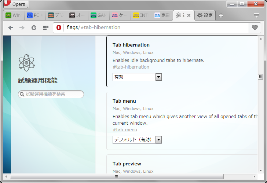Open the Tab menu デフォルト（有効） dropdown

click(x=137, y=140)
